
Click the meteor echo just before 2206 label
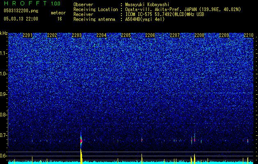point(142,140)
